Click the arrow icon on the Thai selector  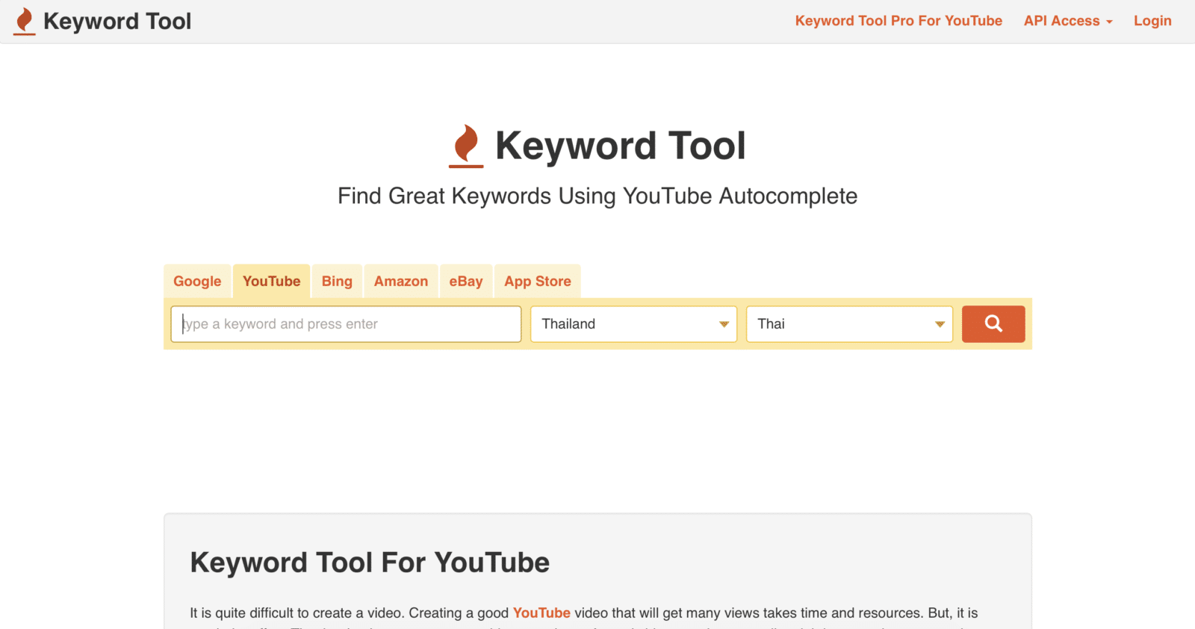(x=940, y=324)
